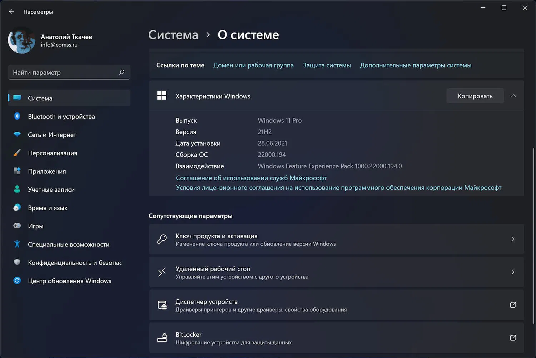Screen dimensions: 536x358
Task: Expand the product key and activation row
Action: [336, 239]
